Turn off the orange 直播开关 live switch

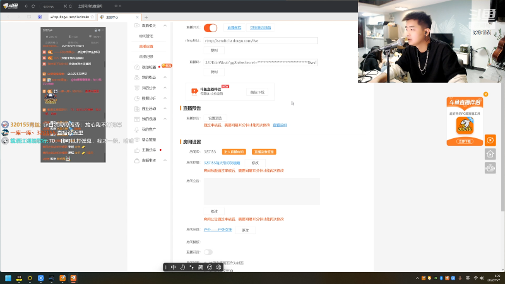point(211,28)
